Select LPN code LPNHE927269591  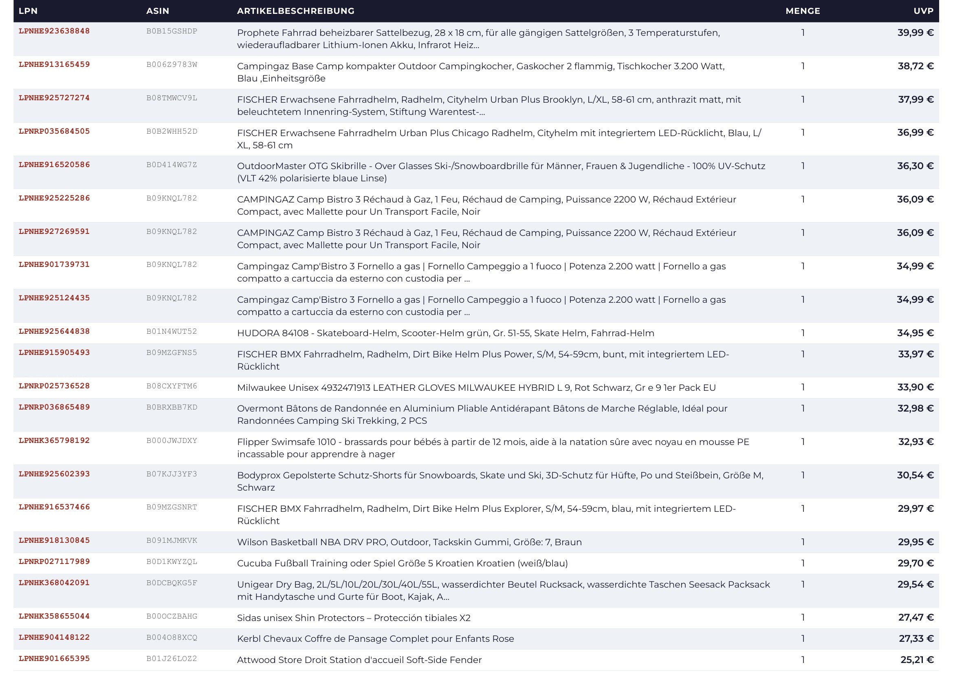tap(54, 231)
